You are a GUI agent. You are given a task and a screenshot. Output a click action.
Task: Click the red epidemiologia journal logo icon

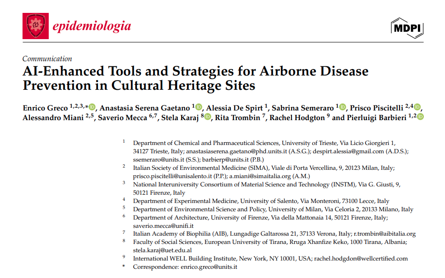pyautogui.click(x=35, y=26)
